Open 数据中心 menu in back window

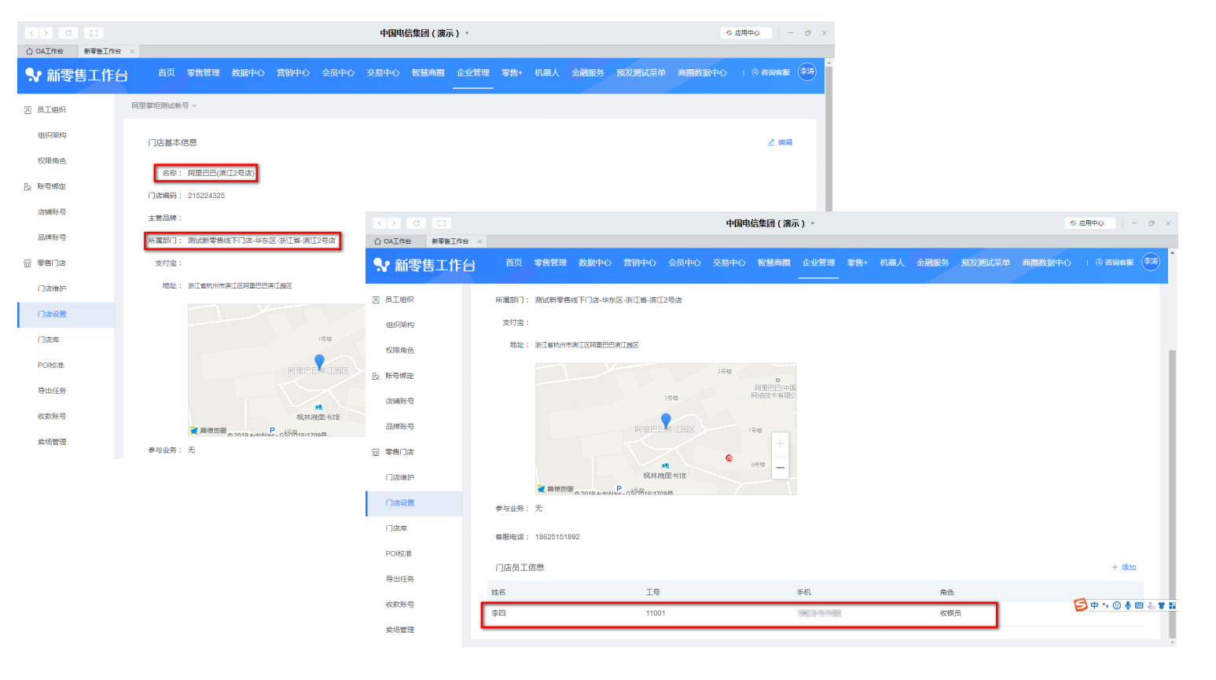tap(248, 73)
